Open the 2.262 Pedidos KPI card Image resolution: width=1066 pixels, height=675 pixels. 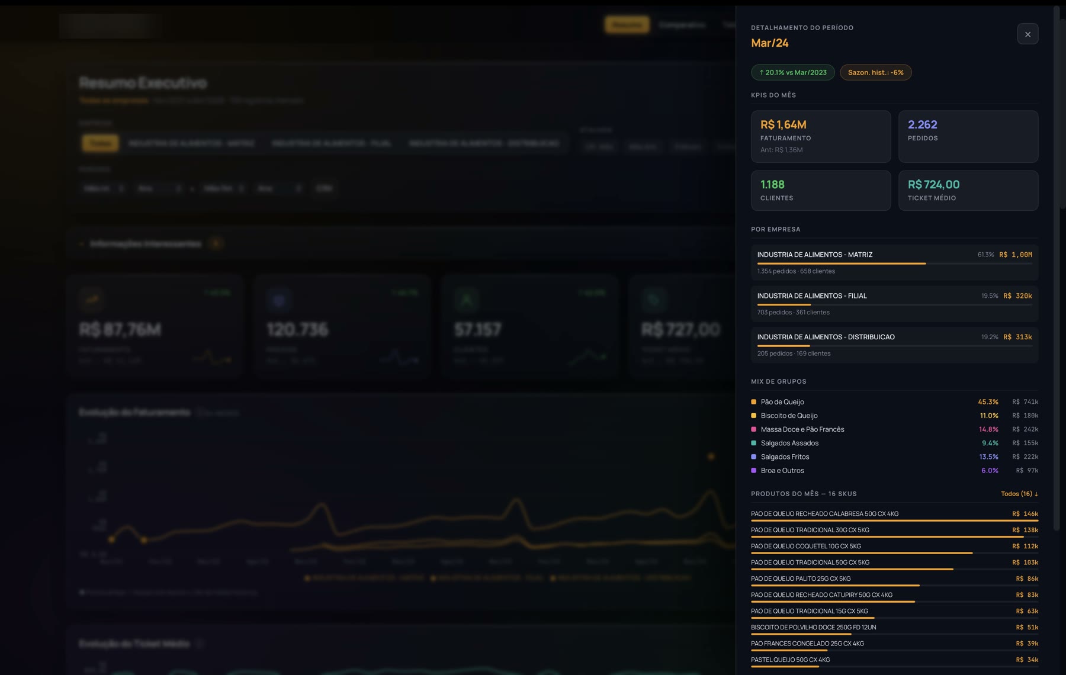968,137
